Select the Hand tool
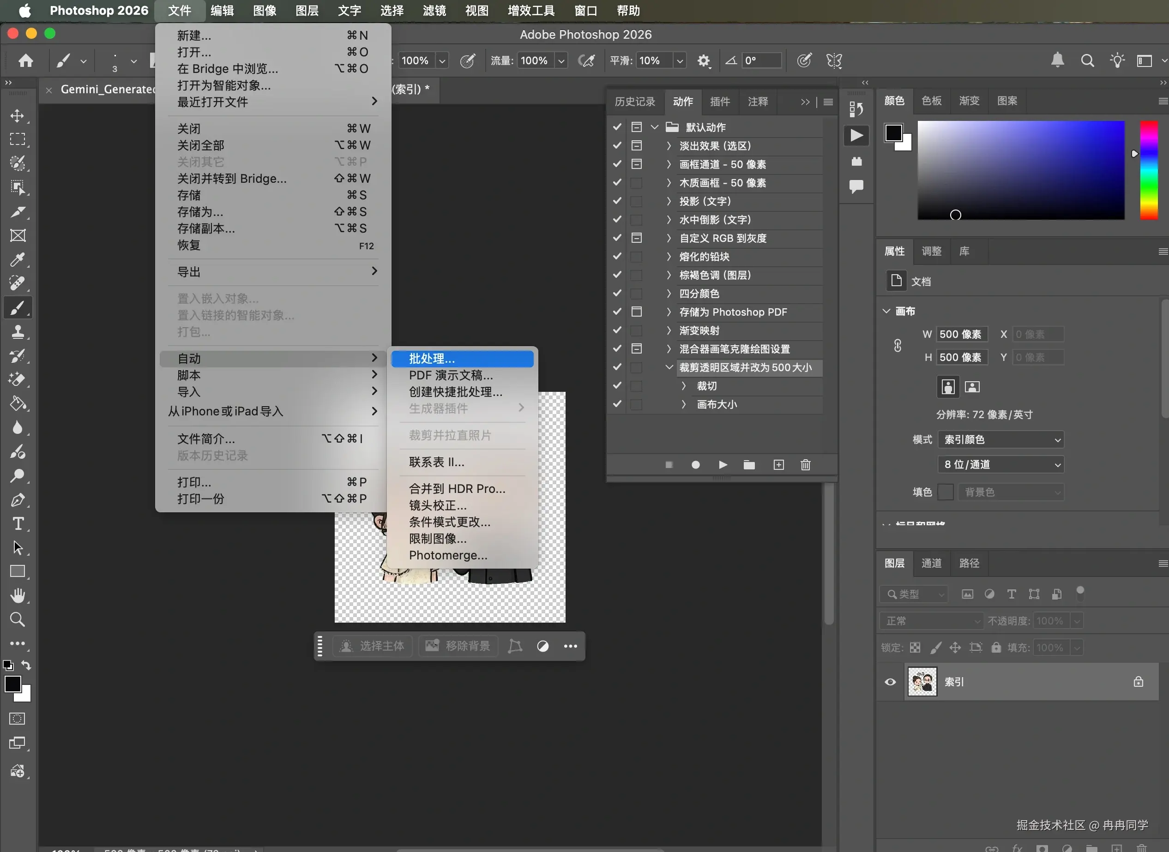 click(17, 596)
